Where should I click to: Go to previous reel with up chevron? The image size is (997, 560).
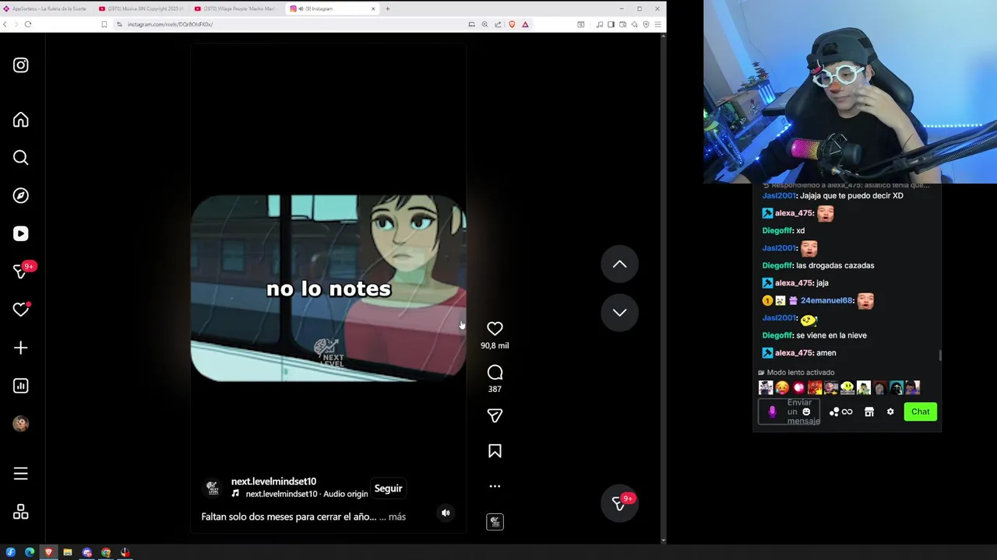coord(619,264)
